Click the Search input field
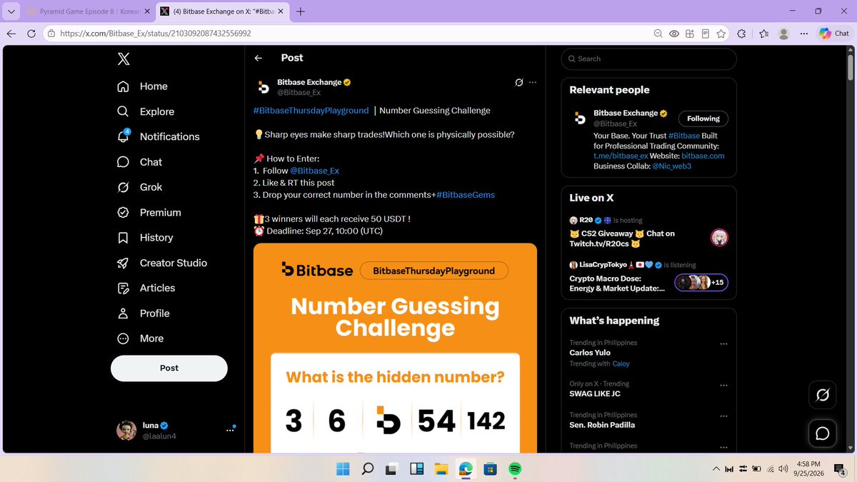Viewport: 857px width, 482px height. coord(648,59)
